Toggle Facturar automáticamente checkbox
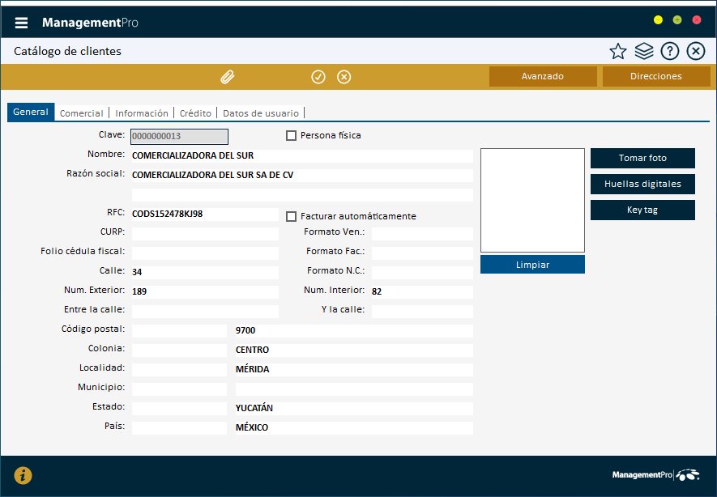The width and height of the screenshot is (717, 497). [292, 216]
